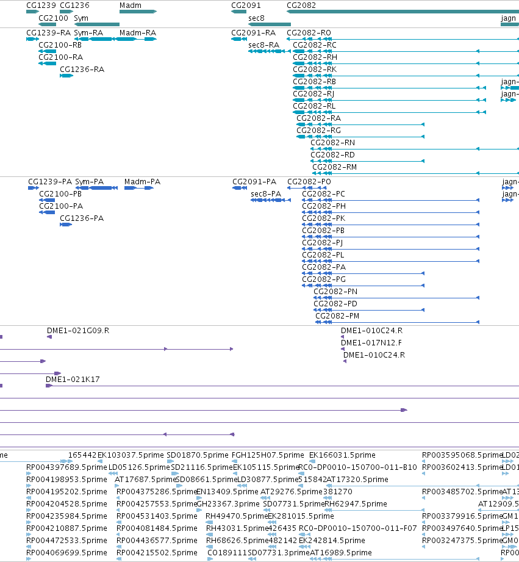Click protein CG2091-PA
The height and width of the screenshot is (562, 519).
[x=254, y=182]
